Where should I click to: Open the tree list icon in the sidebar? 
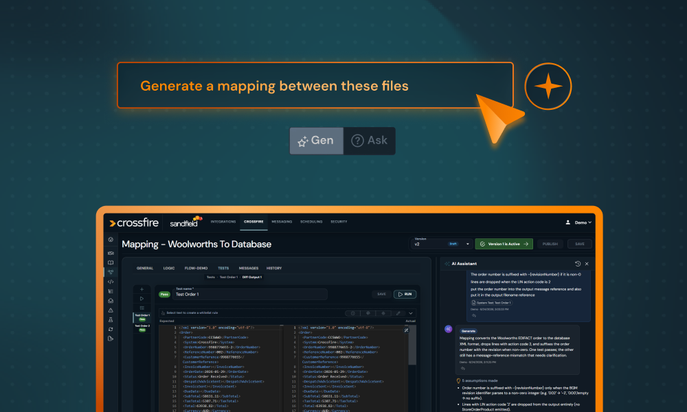click(111, 291)
